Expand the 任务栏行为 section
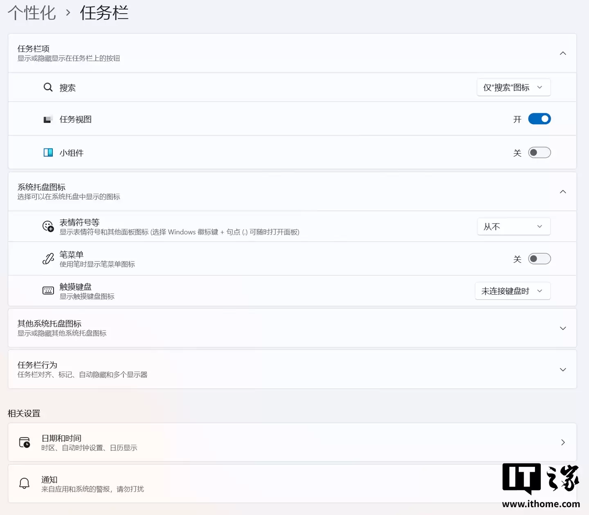This screenshot has height=515, width=589. point(563,369)
